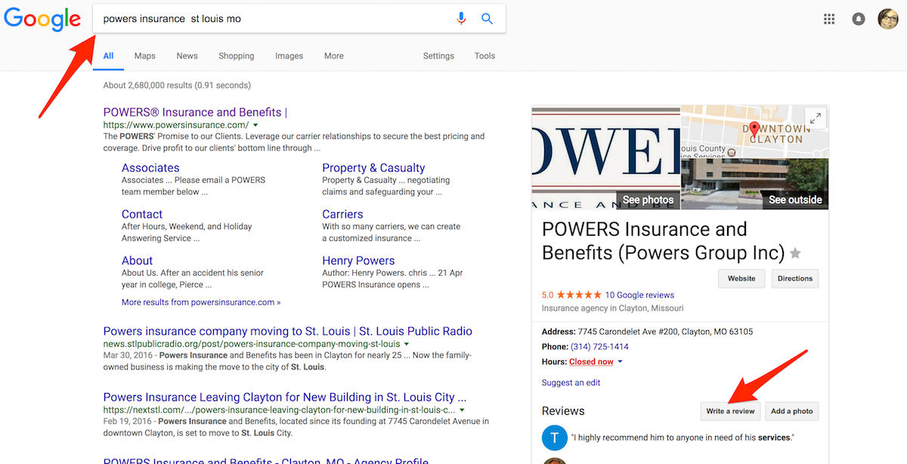Switch to the Maps tab
This screenshot has width=907, height=464.
[x=145, y=56]
